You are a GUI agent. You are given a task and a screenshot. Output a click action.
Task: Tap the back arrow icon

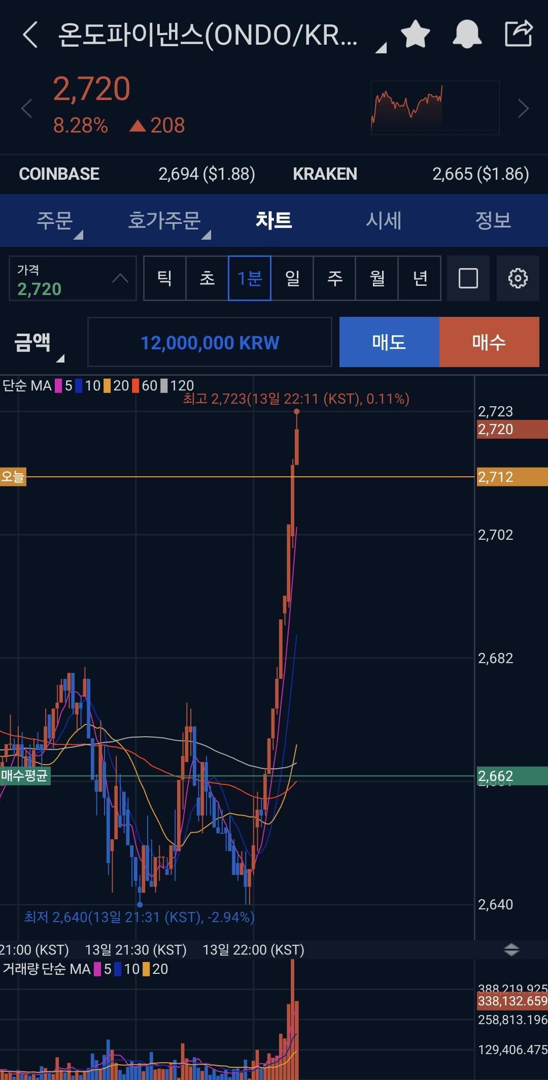[x=30, y=35]
